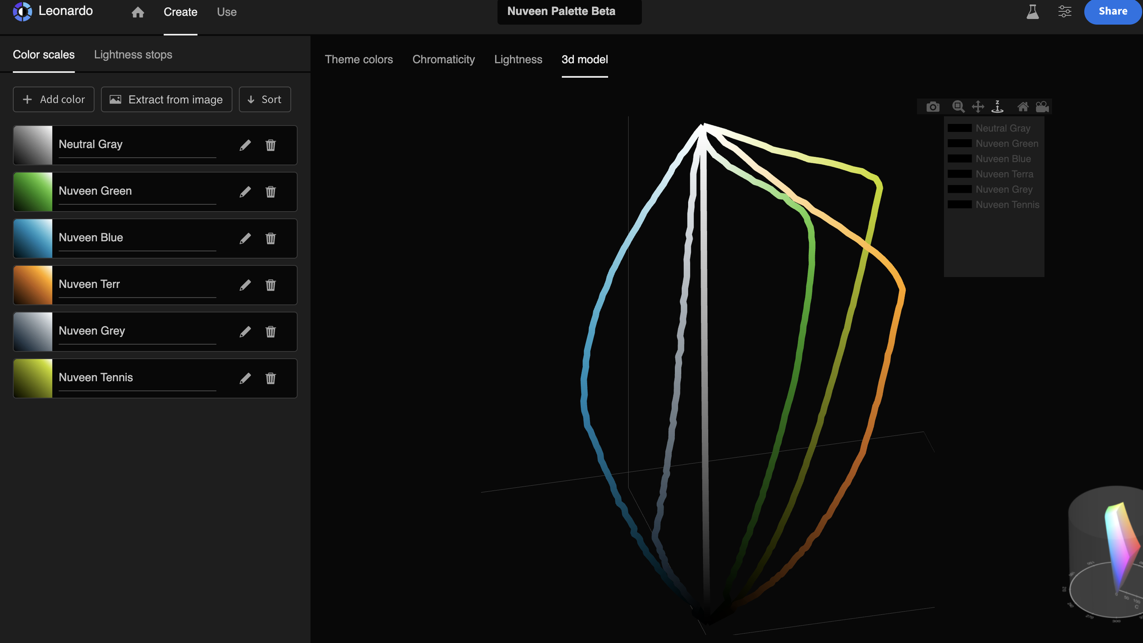Open the Sort dropdown
Image resolution: width=1143 pixels, height=643 pixels.
coord(265,99)
